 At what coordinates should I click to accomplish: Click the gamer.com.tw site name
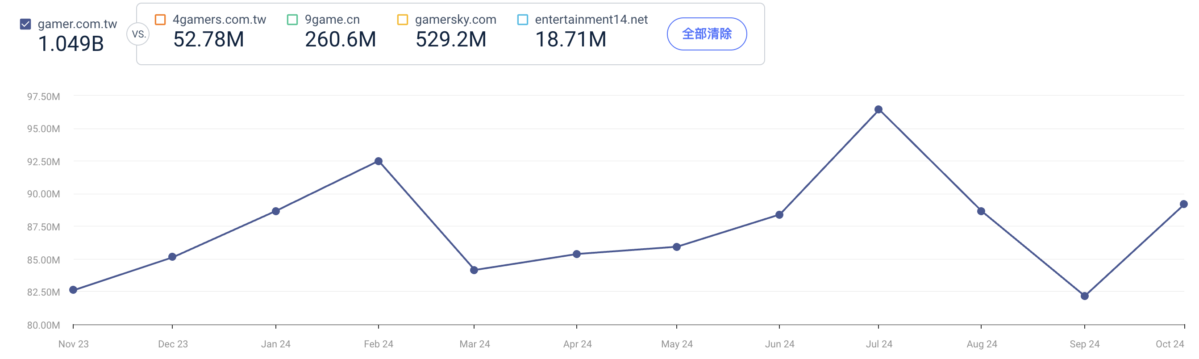(x=77, y=24)
